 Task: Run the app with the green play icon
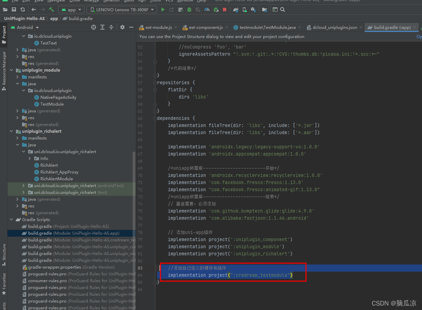click(163, 10)
